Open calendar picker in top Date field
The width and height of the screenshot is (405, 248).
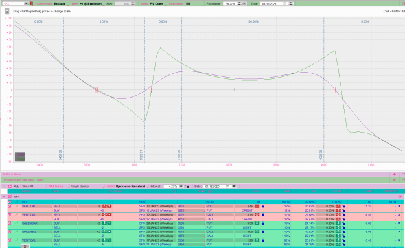coord(284,4)
